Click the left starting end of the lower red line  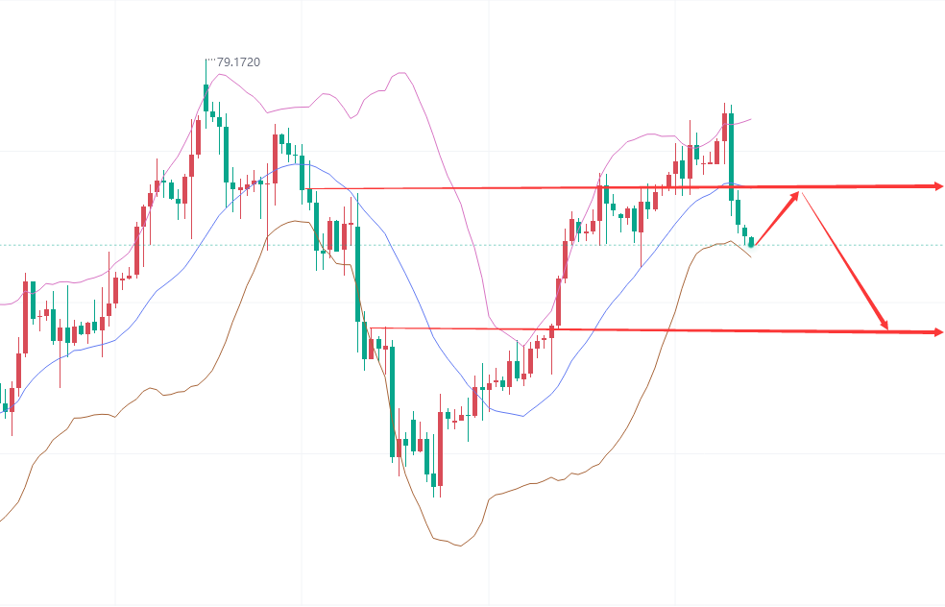369,328
